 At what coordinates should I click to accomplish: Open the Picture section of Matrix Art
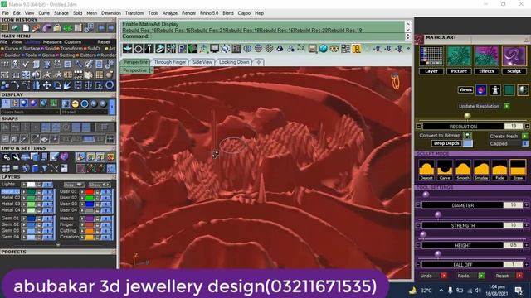point(459,60)
